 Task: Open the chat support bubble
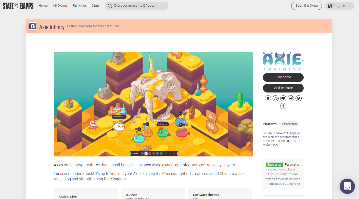tap(347, 186)
